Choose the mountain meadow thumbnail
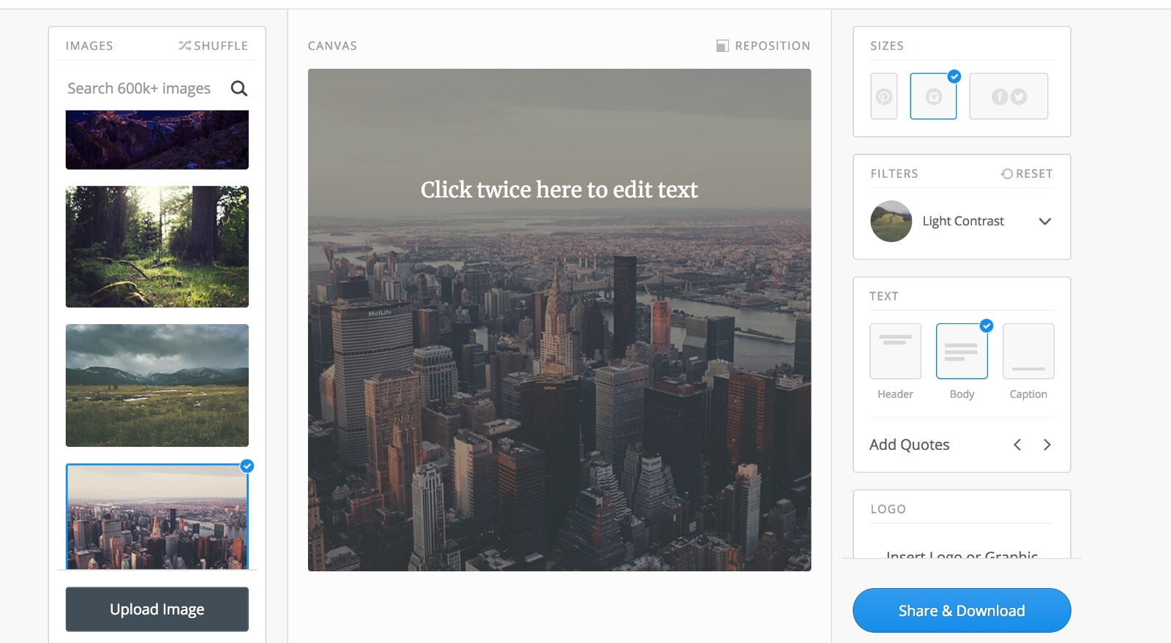The width and height of the screenshot is (1171, 643). 157,386
